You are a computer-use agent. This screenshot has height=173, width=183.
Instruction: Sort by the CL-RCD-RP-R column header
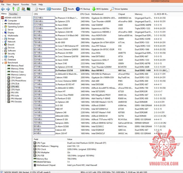click(161, 14)
